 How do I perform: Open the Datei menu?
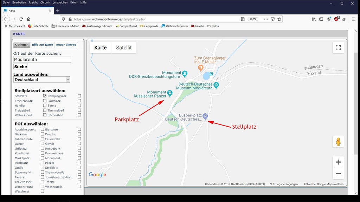click(x=6, y=2)
